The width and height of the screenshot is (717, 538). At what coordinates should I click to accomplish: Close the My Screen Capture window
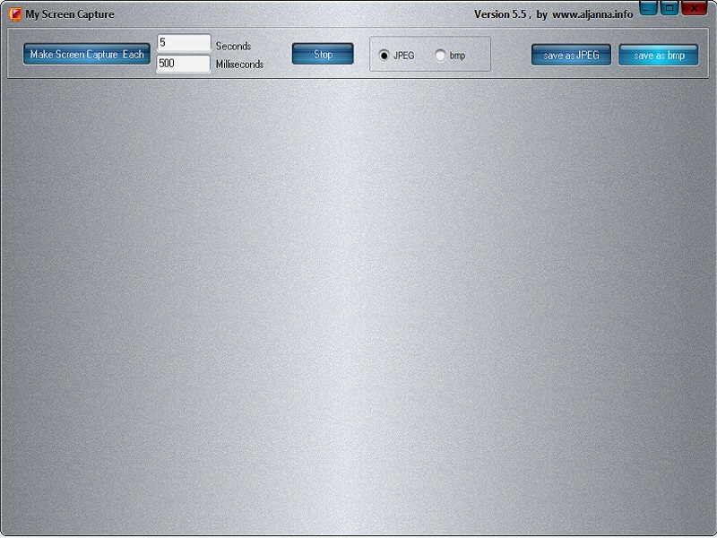694,7
